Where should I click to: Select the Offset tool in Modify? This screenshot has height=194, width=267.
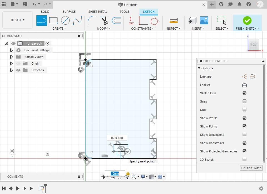tap(117, 21)
